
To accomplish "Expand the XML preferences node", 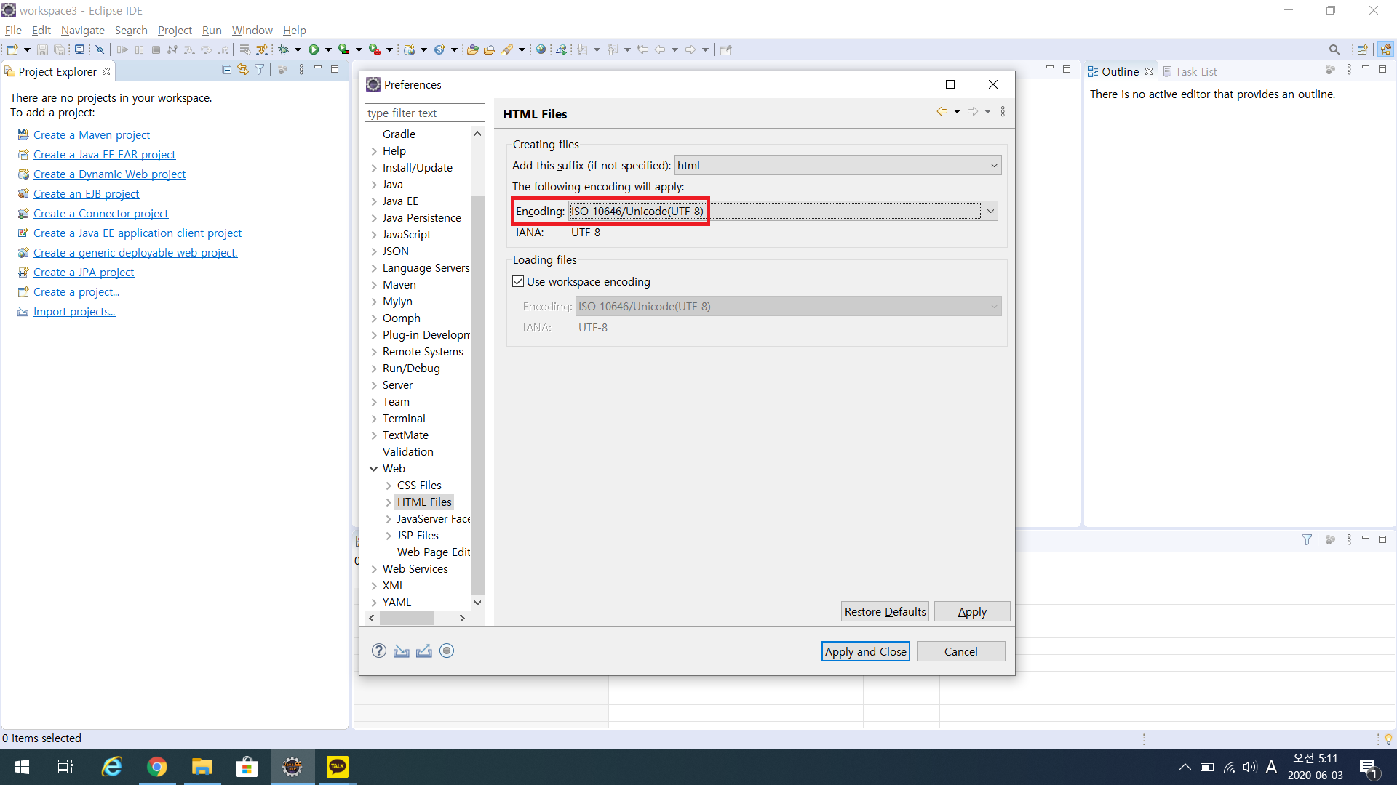I will [x=374, y=586].
